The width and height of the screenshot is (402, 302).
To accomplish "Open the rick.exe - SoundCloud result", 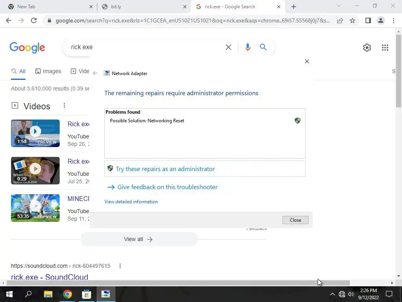I will 49,277.
